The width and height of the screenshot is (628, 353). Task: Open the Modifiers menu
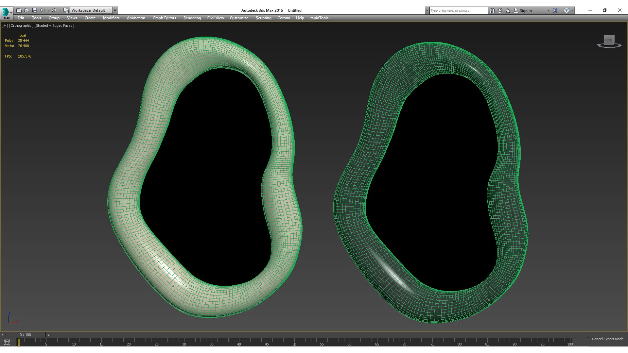(x=111, y=18)
